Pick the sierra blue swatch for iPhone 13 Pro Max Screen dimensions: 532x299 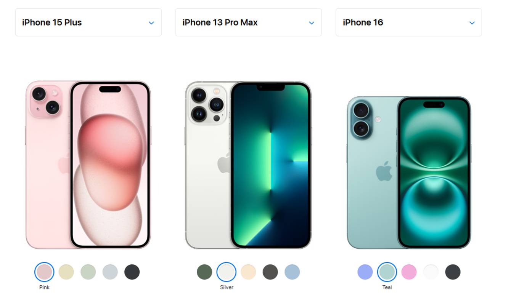click(x=292, y=272)
